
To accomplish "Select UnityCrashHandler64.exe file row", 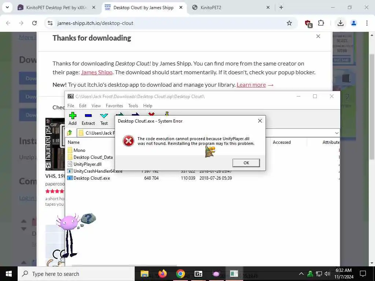I will 95,171.
